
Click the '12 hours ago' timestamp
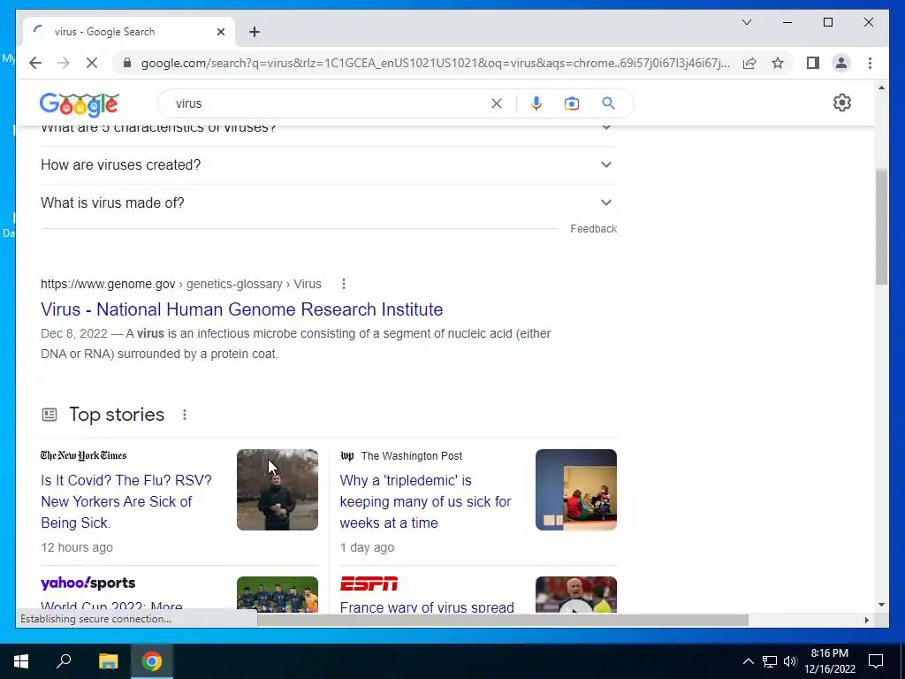click(x=77, y=547)
